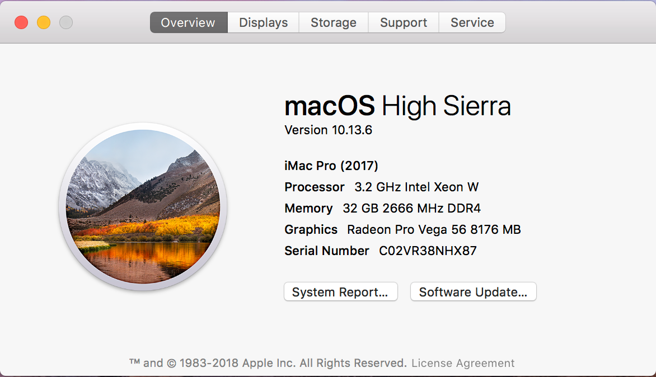Click the Memory specification line
656x377 pixels.
click(x=365, y=208)
